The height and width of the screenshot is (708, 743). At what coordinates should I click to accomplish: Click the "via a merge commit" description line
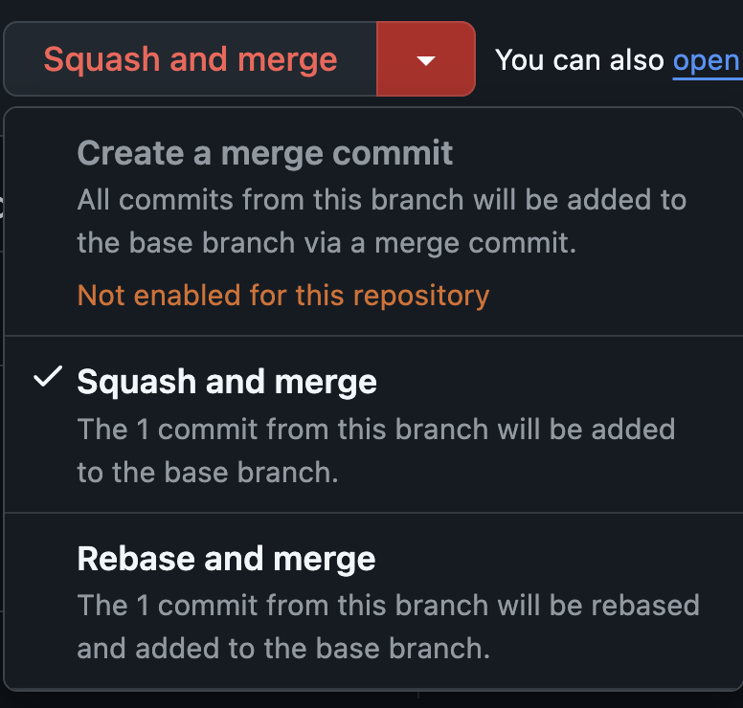326,243
